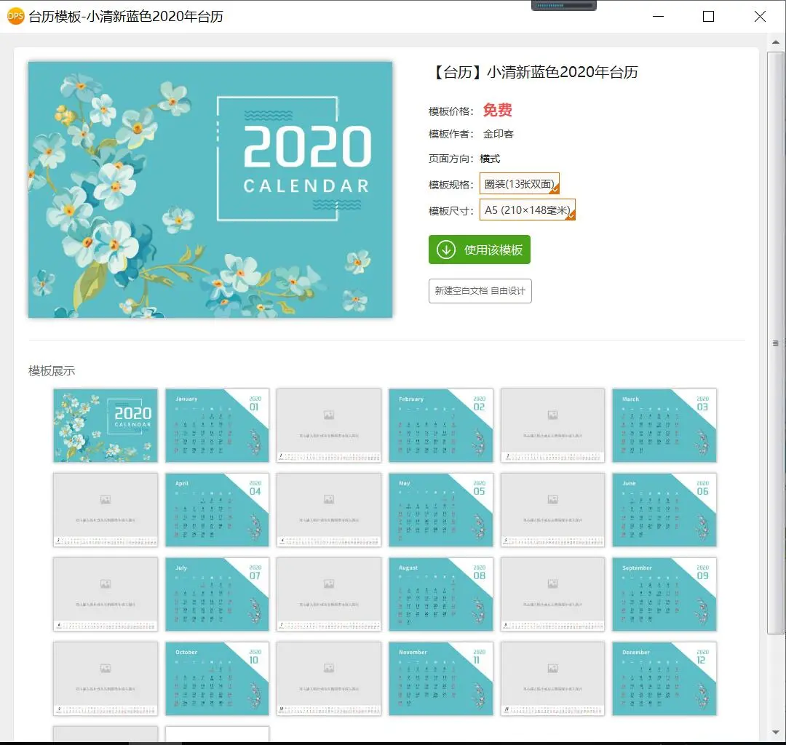Viewport: 786px width, 745px height.
Task: Open the July 07 page thumbnail
Action: click(217, 594)
